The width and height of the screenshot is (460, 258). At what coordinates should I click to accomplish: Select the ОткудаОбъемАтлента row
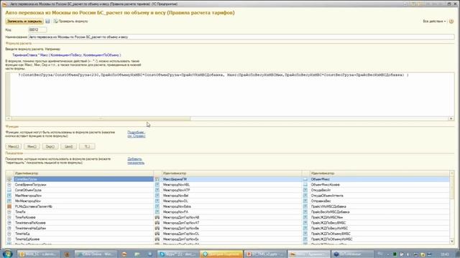coord(379,196)
